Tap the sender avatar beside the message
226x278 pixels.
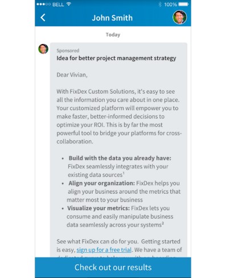(x=43, y=49)
